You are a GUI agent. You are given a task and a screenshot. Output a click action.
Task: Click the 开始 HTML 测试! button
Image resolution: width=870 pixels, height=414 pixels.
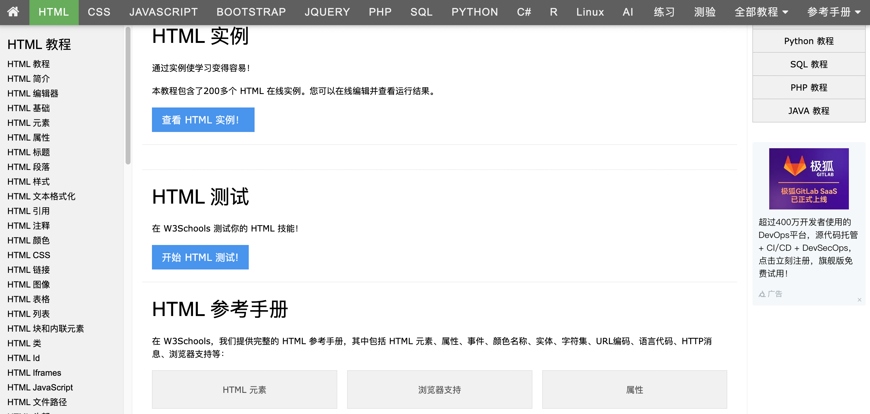[x=200, y=257]
